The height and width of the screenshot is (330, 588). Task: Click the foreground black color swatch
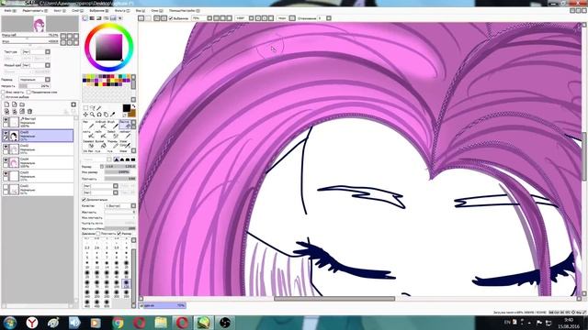tap(127, 108)
